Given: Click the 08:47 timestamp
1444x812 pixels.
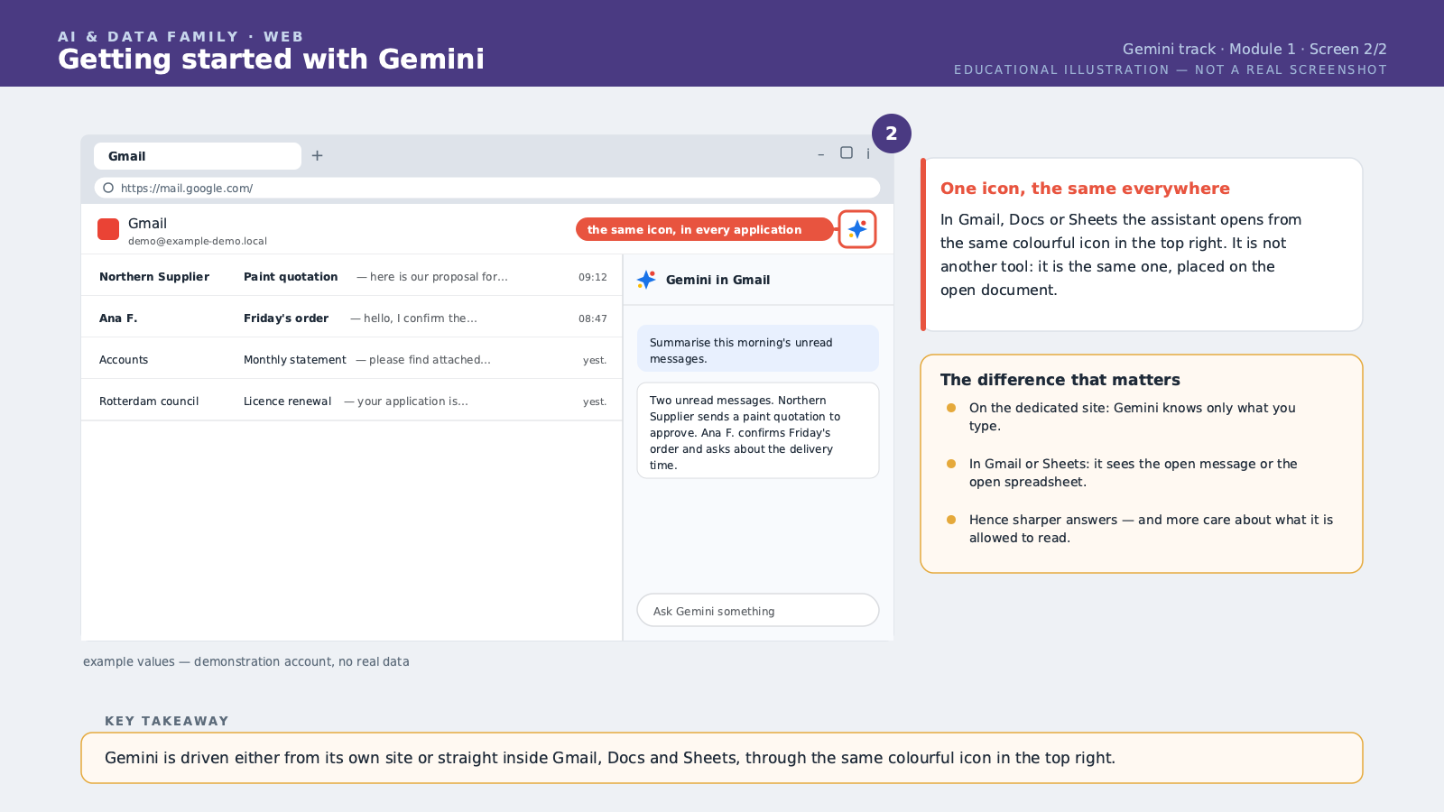Looking at the screenshot, I should tap(593, 318).
